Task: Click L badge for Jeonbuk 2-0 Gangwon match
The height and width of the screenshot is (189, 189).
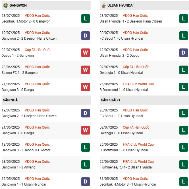Action: (x=86, y=19)
